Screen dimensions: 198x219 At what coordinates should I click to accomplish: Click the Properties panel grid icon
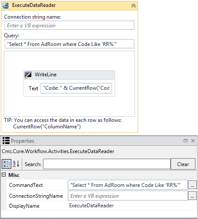click(6, 141)
